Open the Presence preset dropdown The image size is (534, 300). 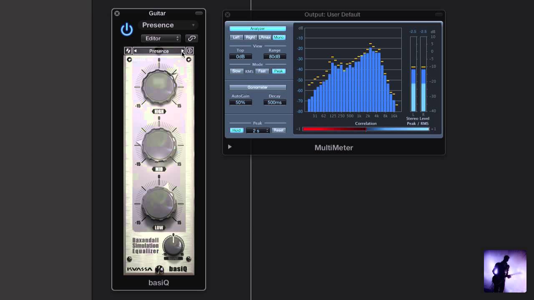[x=168, y=25]
